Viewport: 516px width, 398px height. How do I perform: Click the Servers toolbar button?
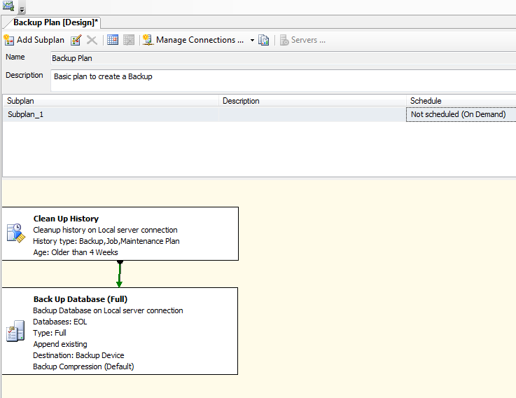[302, 40]
